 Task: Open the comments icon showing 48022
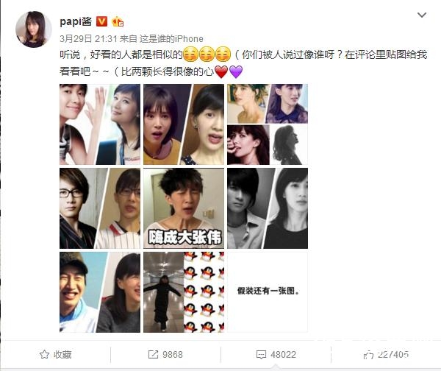click(261, 354)
